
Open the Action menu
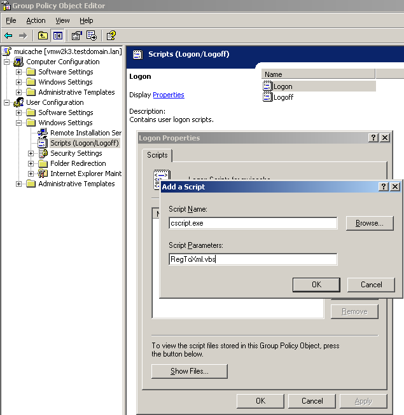pos(36,20)
